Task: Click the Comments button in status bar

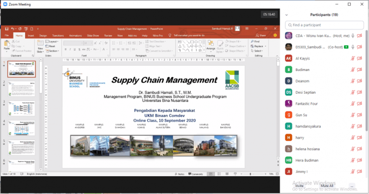Action: tap(196, 174)
